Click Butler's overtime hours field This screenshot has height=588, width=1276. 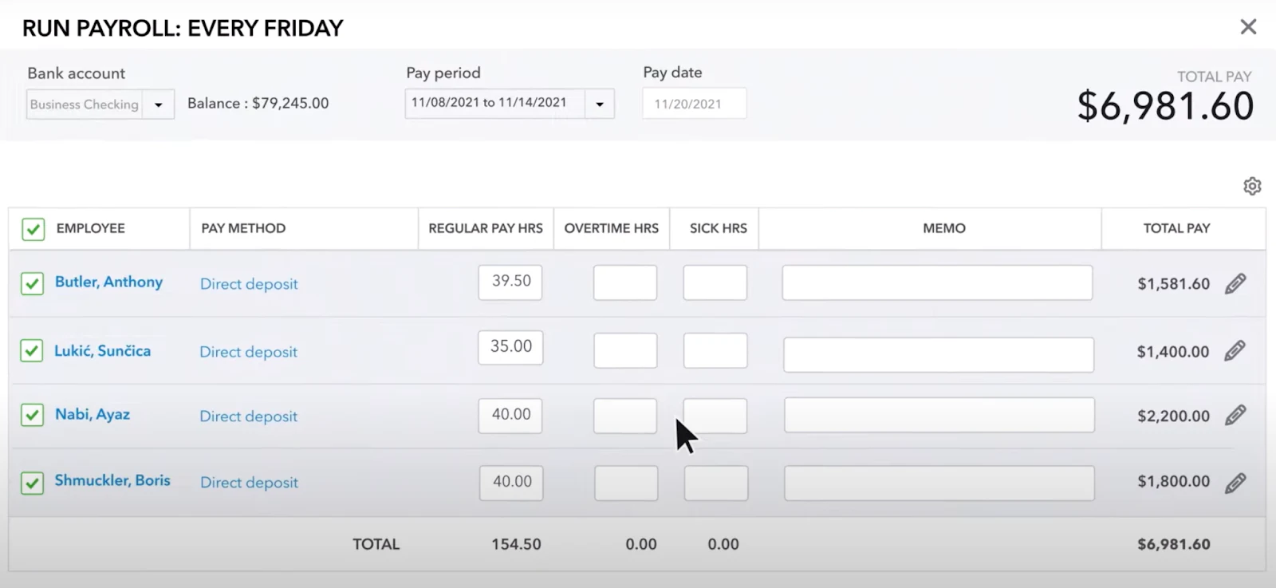(625, 282)
